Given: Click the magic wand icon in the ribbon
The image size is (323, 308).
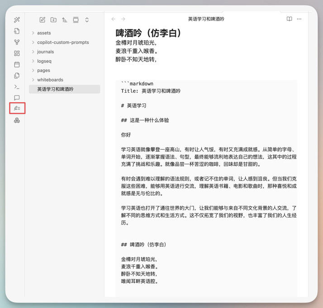Looking at the screenshot, I should coord(17,20).
